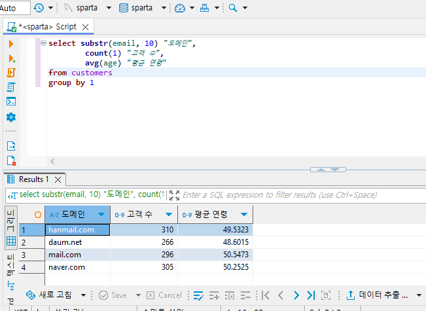Open the 도메인 column filter dropdown
The width and height of the screenshot is (426, 311).
pos(101,215)
